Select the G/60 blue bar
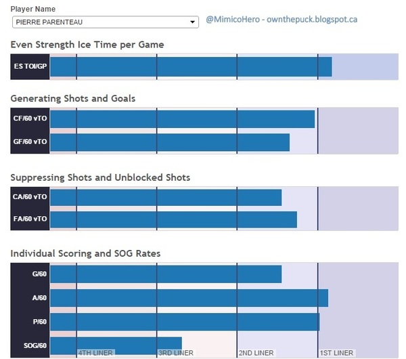This screenshot has height=359, width=406. [166, 274]
